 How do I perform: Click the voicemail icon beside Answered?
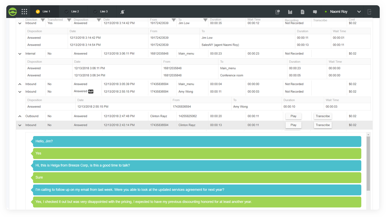[91, 91]
